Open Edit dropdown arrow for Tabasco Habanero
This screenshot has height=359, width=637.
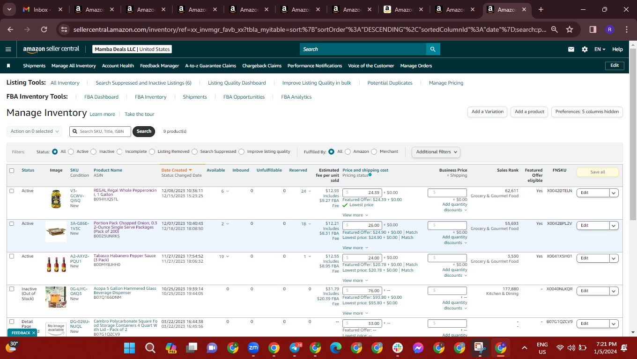(614, 258)
